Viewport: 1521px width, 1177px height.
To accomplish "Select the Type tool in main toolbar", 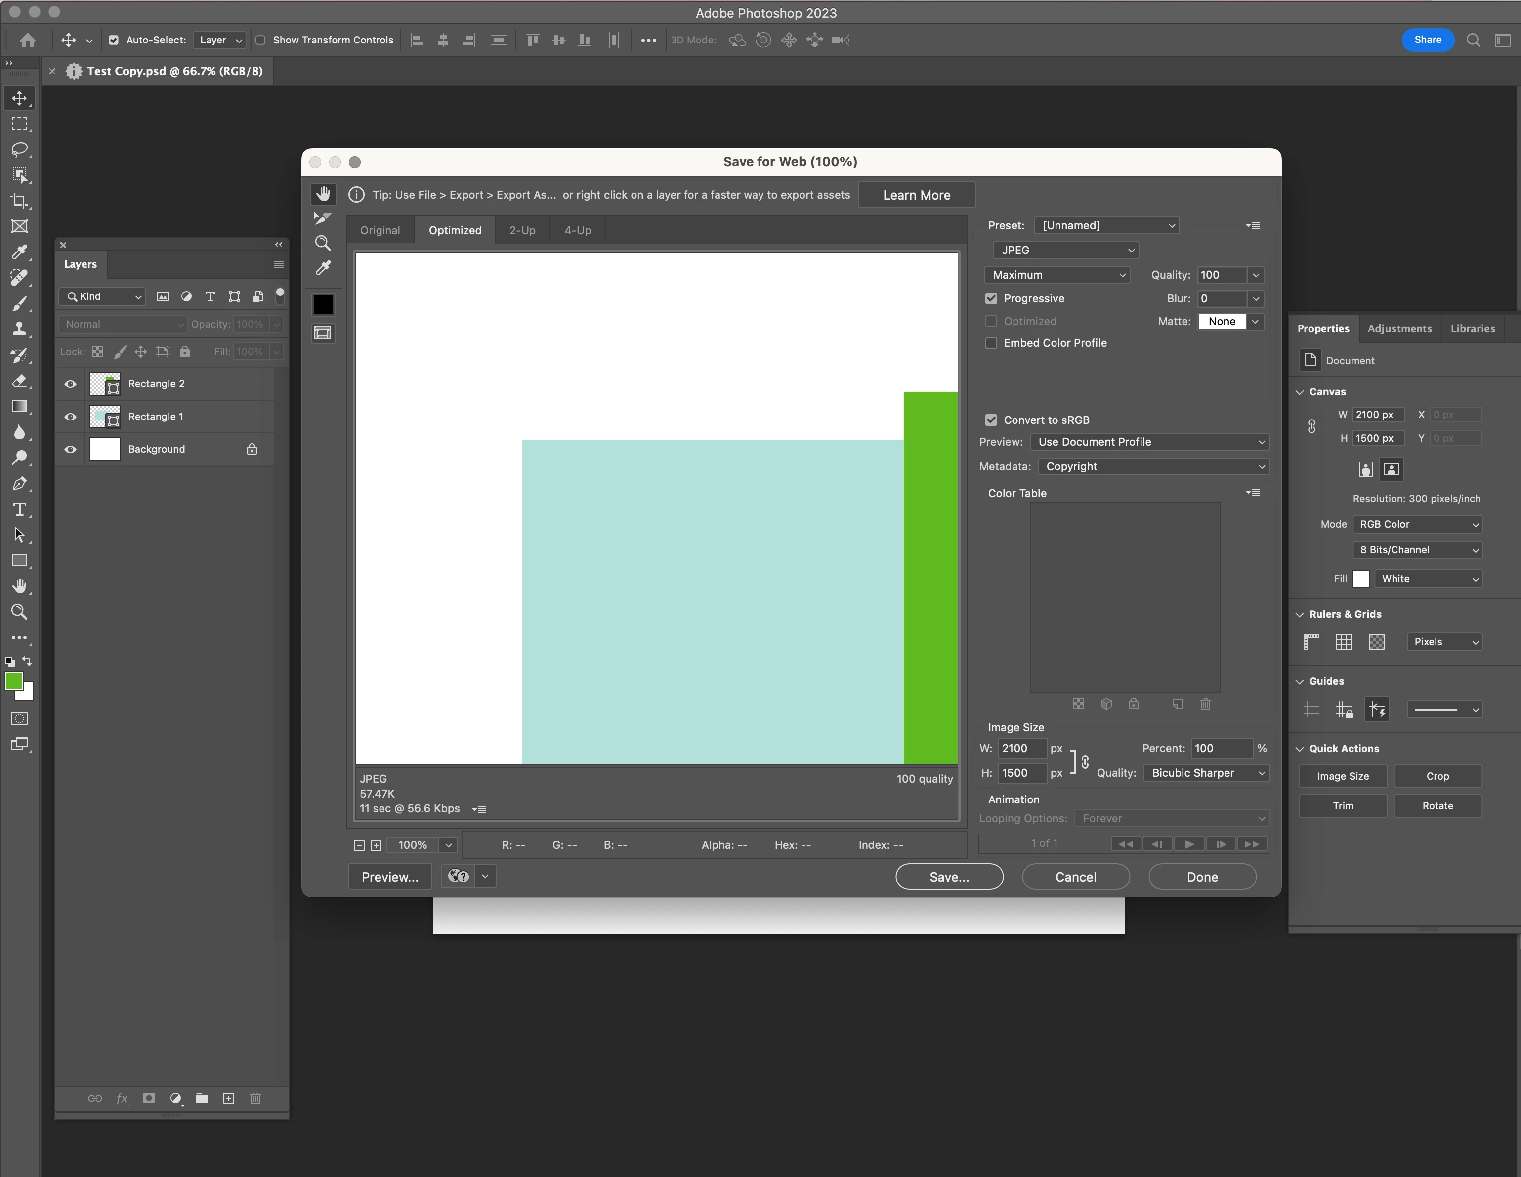I will [x=19, y=509].
